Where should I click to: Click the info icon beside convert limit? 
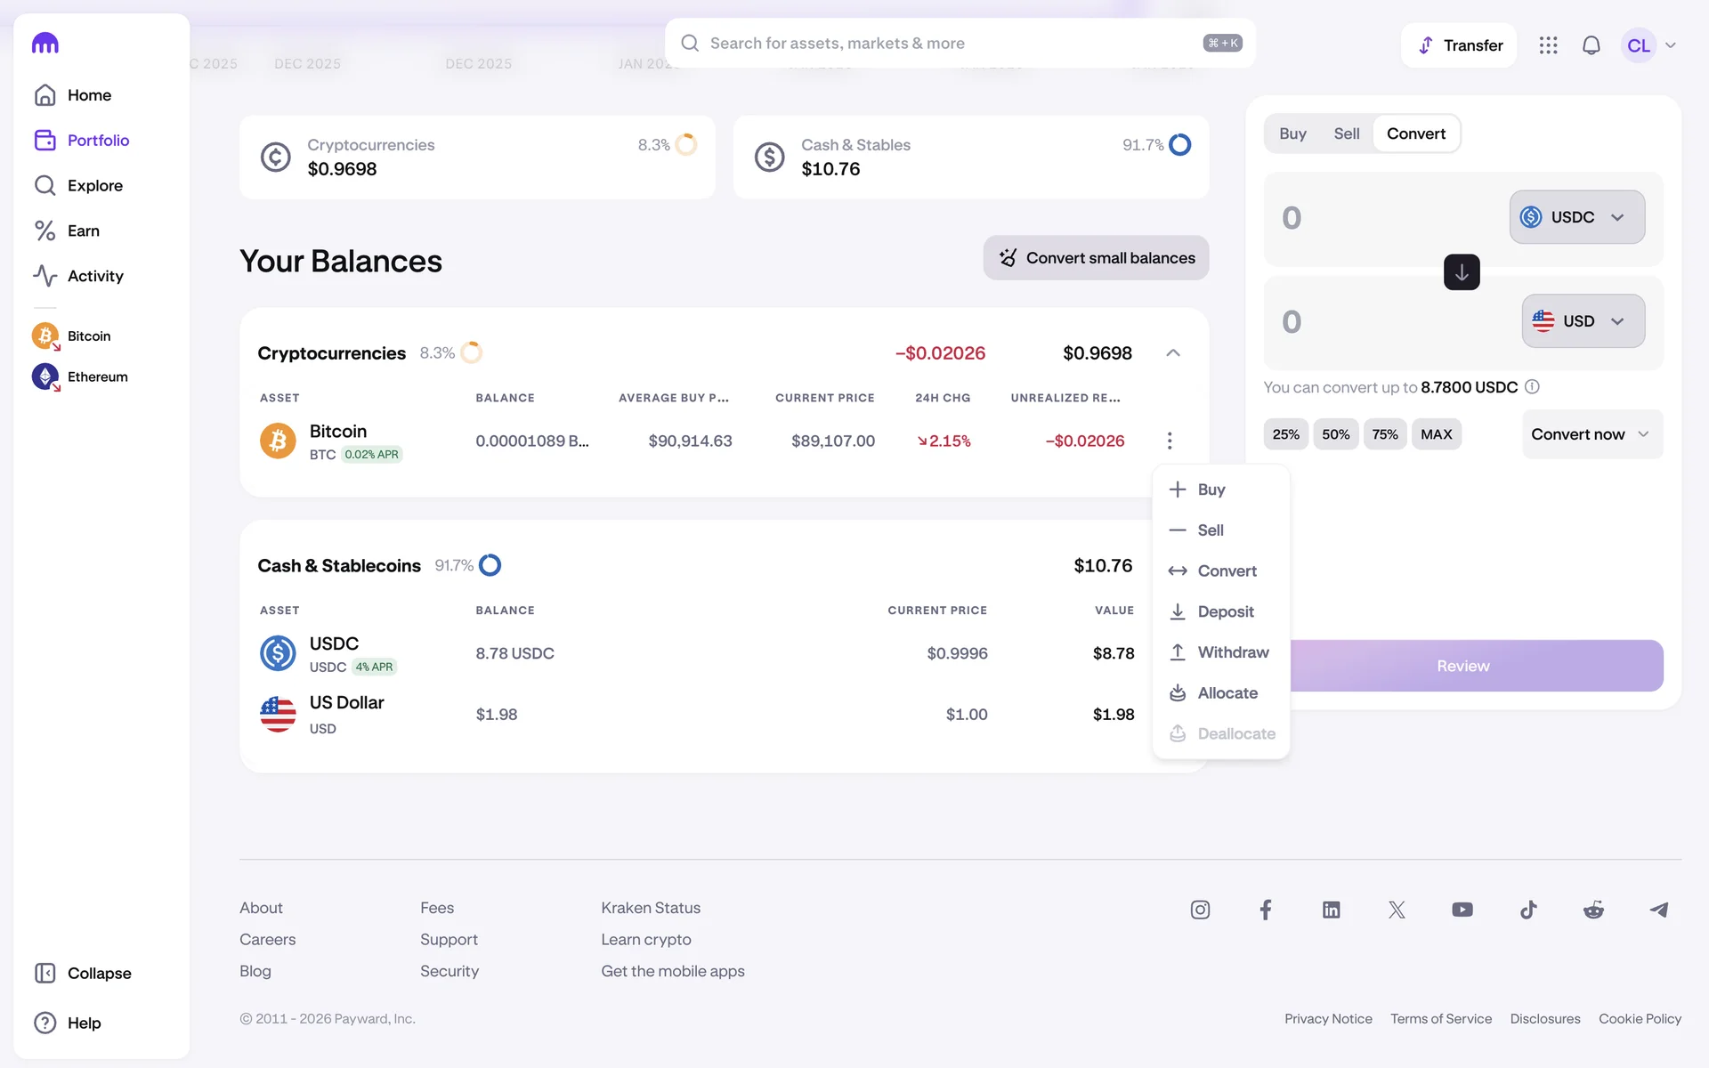pyautogui.click(x=1532, y=387)
